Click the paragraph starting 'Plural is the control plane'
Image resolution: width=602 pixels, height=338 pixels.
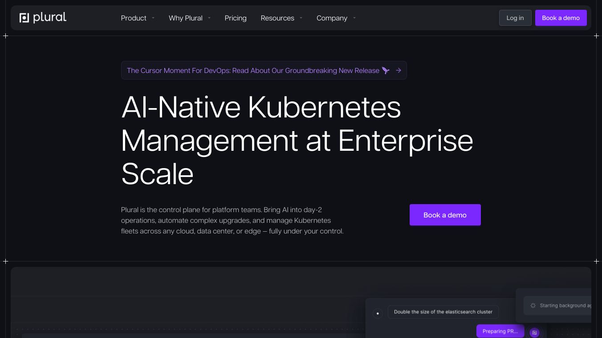point(232,220)
